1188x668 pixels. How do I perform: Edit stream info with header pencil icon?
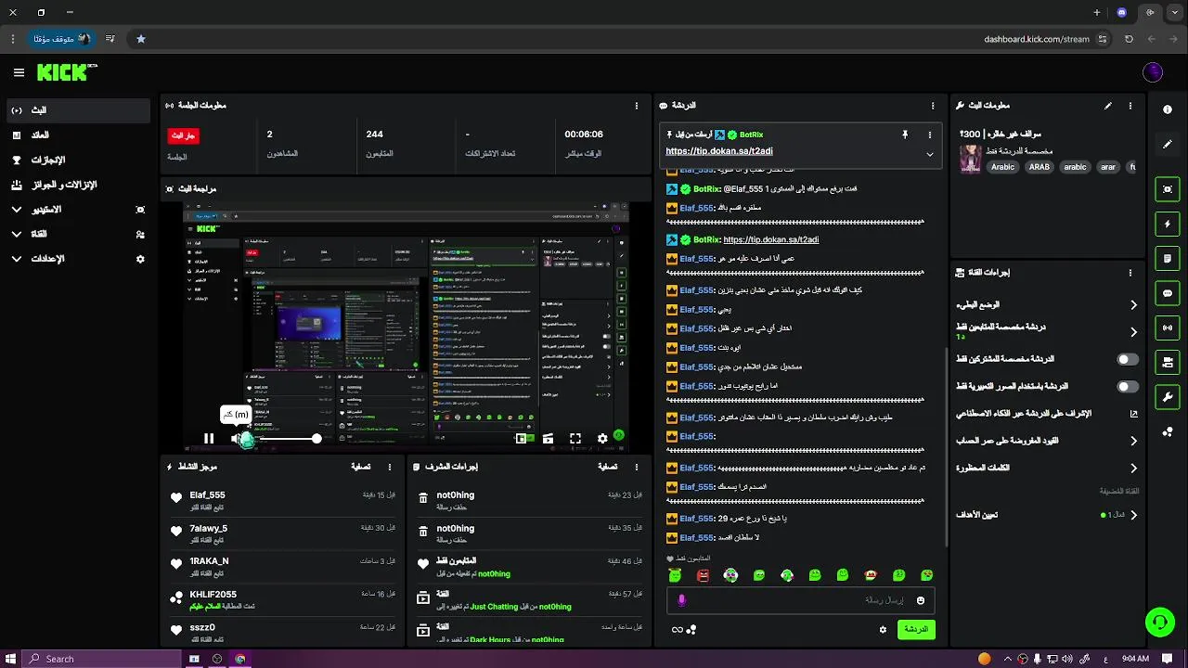[x=1107, y=106]
